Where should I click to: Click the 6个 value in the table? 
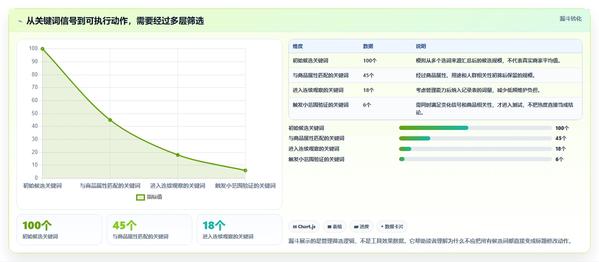pos(367,105)
